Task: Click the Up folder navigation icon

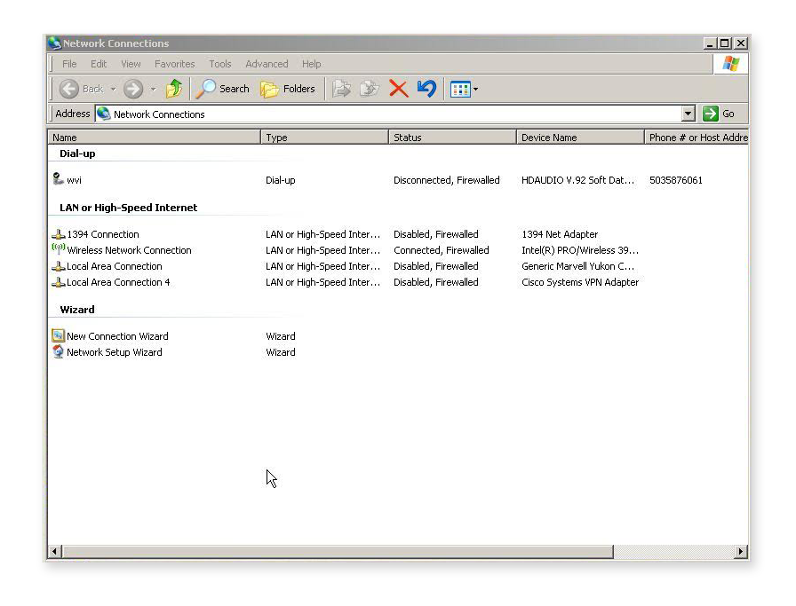Action: tap(174, 88)
